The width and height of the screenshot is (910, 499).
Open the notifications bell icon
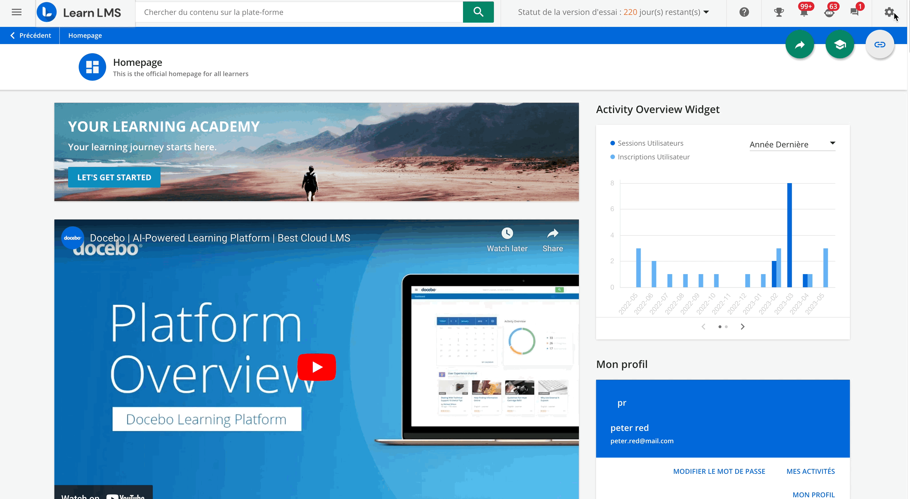coord(804,12)
